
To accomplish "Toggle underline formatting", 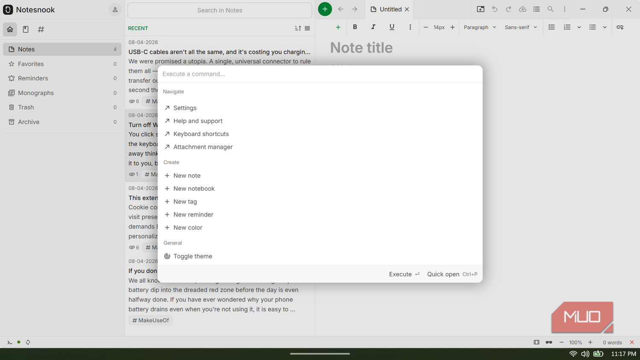I will coord(392,27).
